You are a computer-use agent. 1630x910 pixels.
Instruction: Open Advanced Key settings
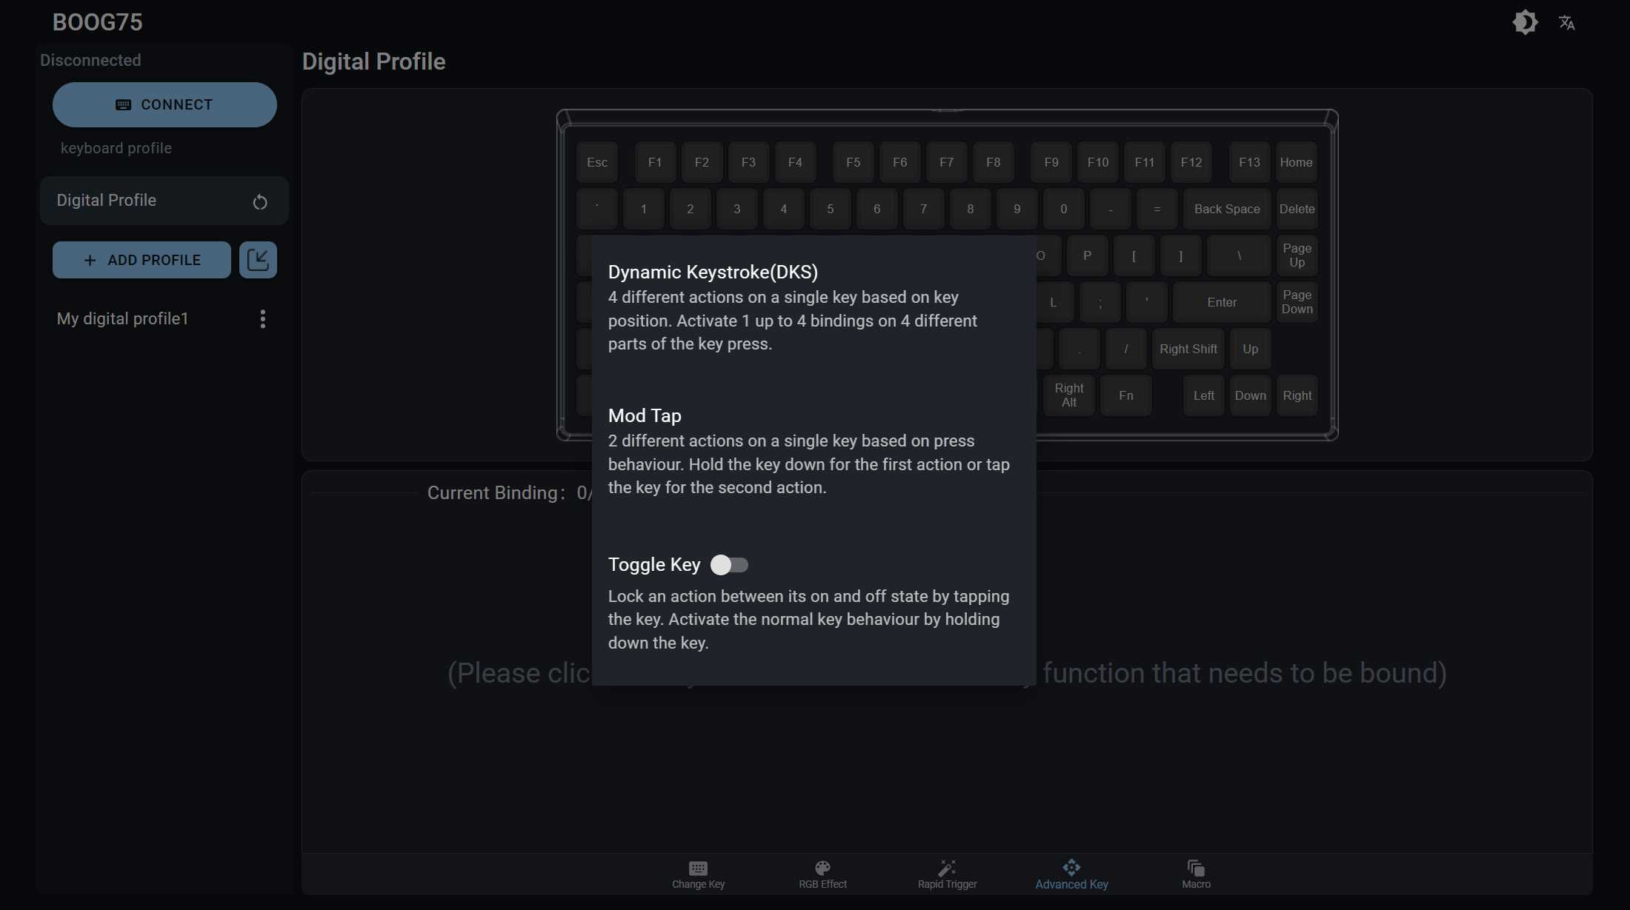click(x=1069, y=873)
